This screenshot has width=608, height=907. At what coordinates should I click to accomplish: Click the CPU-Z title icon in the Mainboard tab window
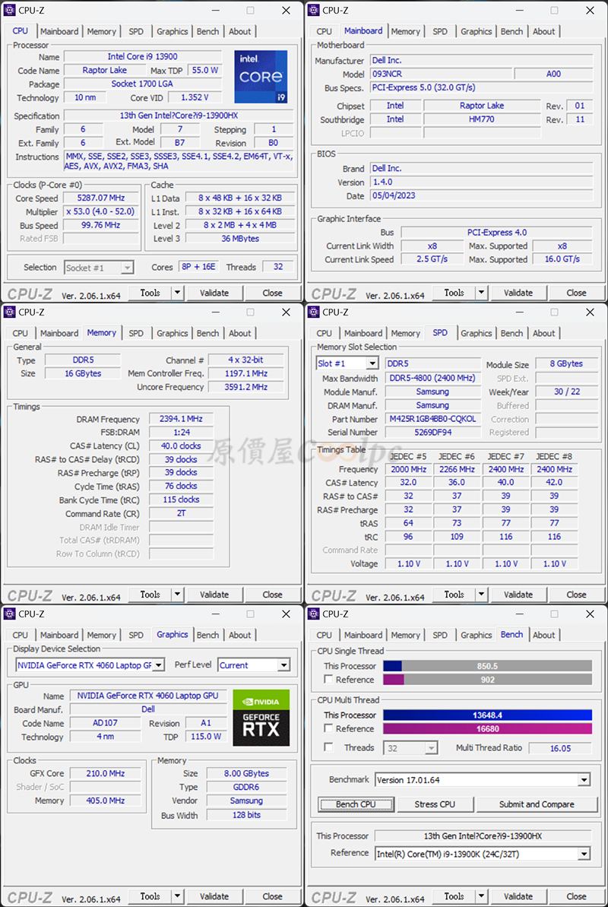point(314,10)
